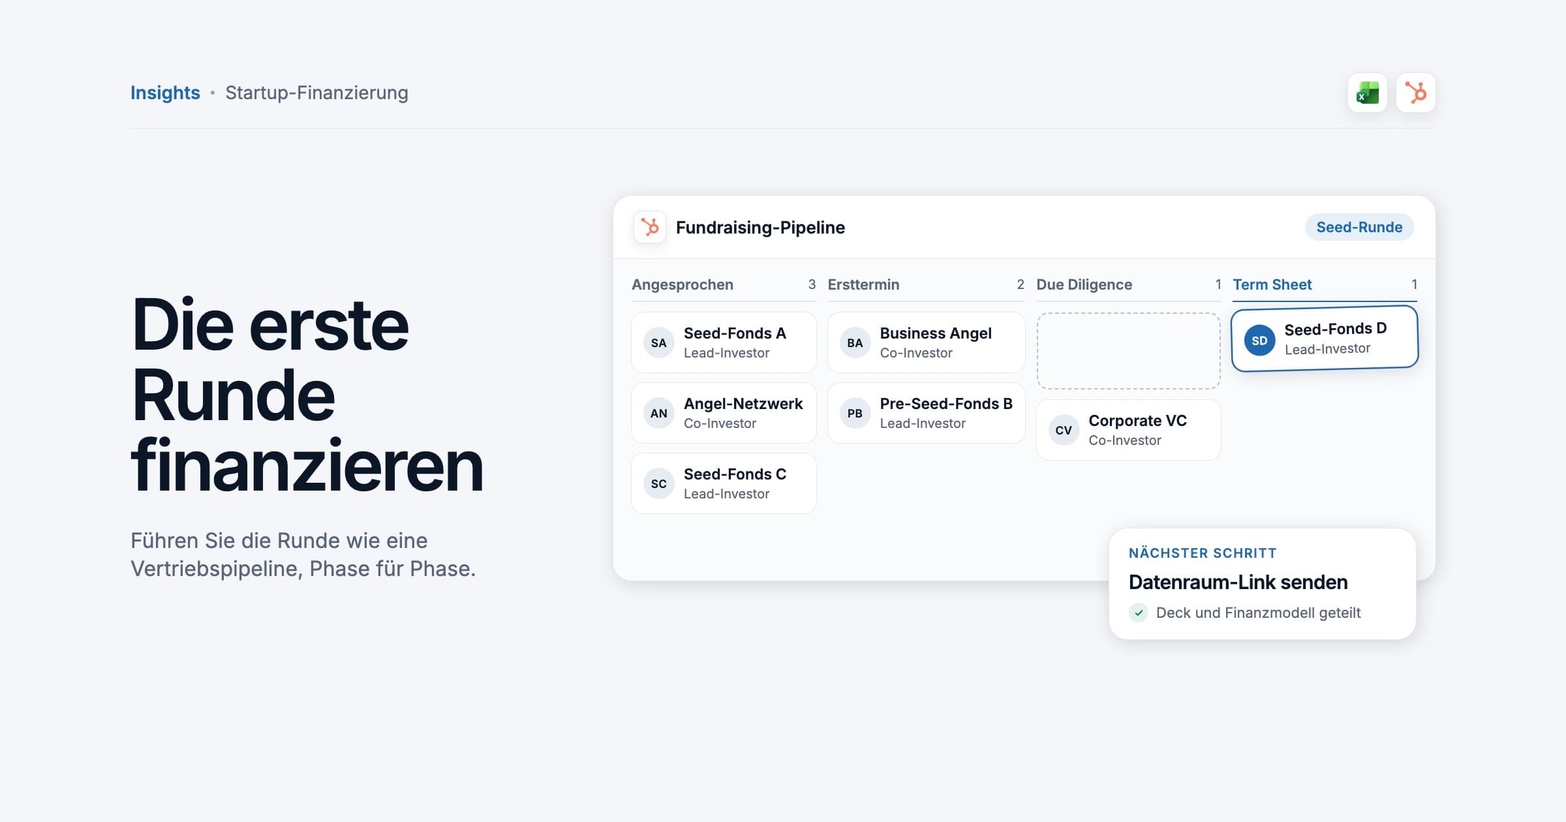The width and height of the screenshot is (1566, 822).
Task: Click the headline Die erste Runde finanzieren
Action: pyautogui.click(x=307, y=395)
